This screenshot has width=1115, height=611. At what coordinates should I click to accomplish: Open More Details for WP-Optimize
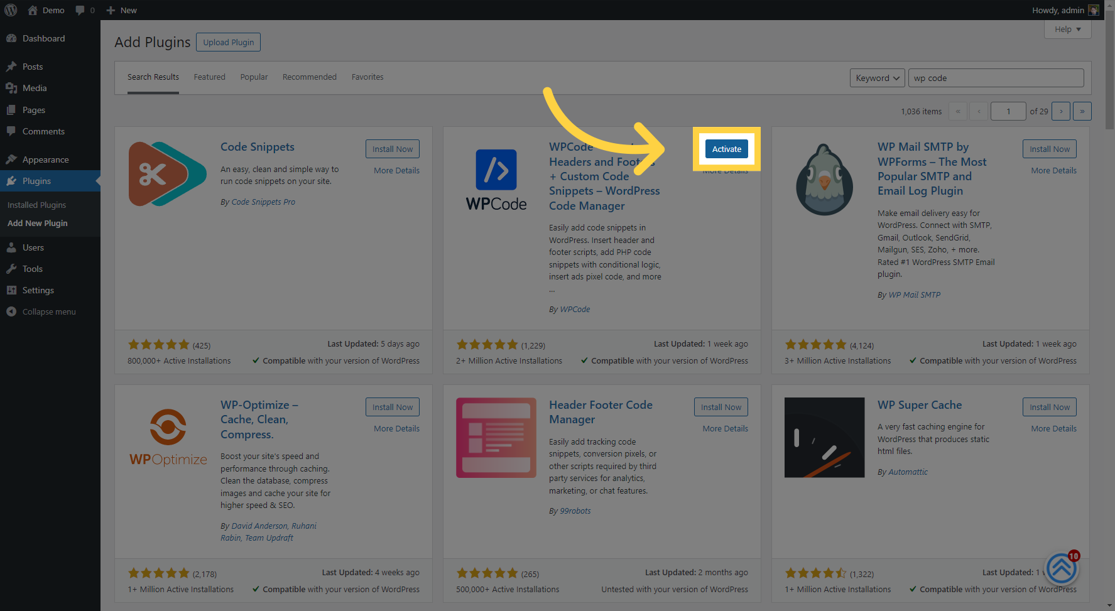click(396, 428)
